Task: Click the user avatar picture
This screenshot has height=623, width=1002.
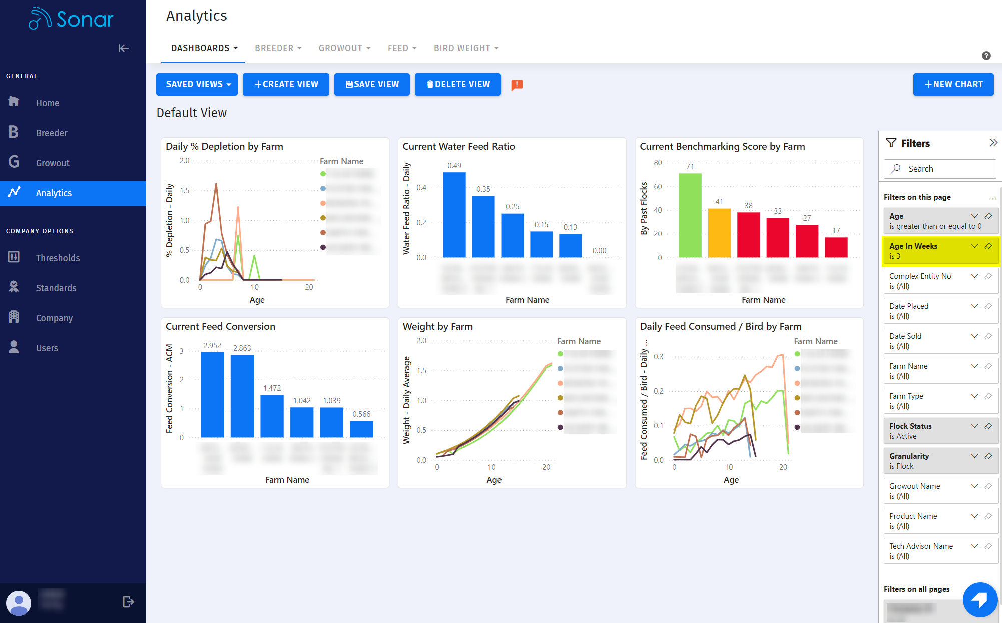Action: tap(19, 603)
